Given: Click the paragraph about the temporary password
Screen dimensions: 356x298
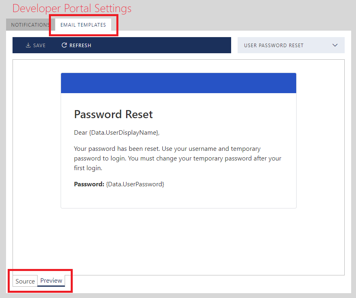Looking at the screenshot, I should click(177, 158).
